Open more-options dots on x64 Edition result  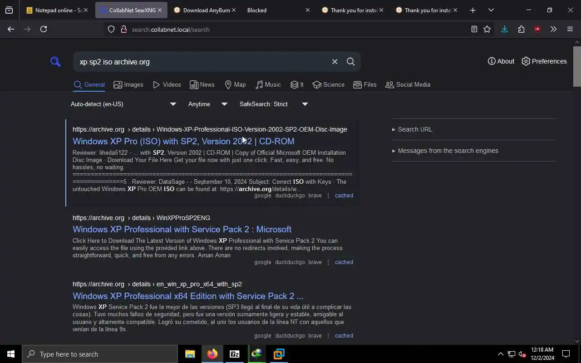click(x=328, y=336)
